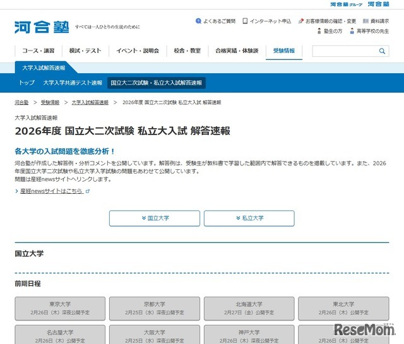
Task: Click the document request icon
Action: point(365,21)
